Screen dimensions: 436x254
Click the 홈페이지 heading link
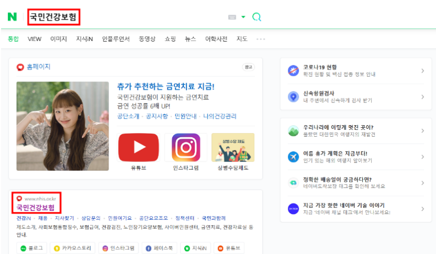tap(38, 67)
